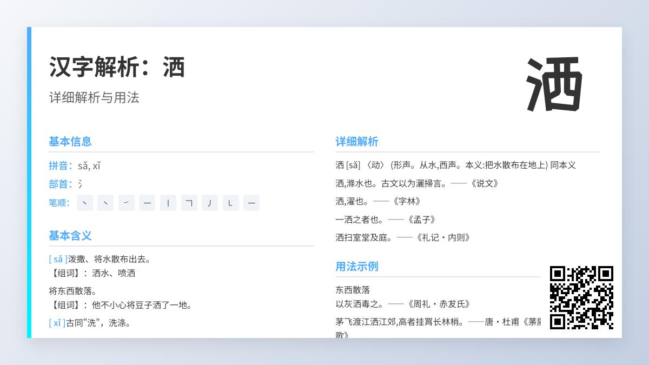Select the second dot stroke box in 笔顺
The image size is (649, 365).
[105, 203]
